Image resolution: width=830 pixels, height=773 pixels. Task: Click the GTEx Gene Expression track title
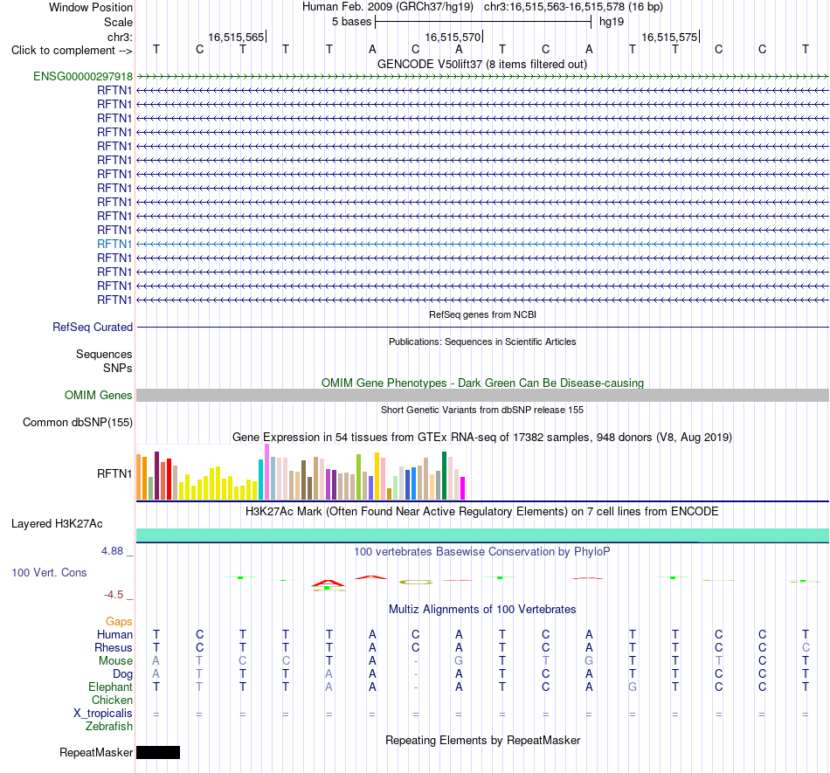pos(482,438)
